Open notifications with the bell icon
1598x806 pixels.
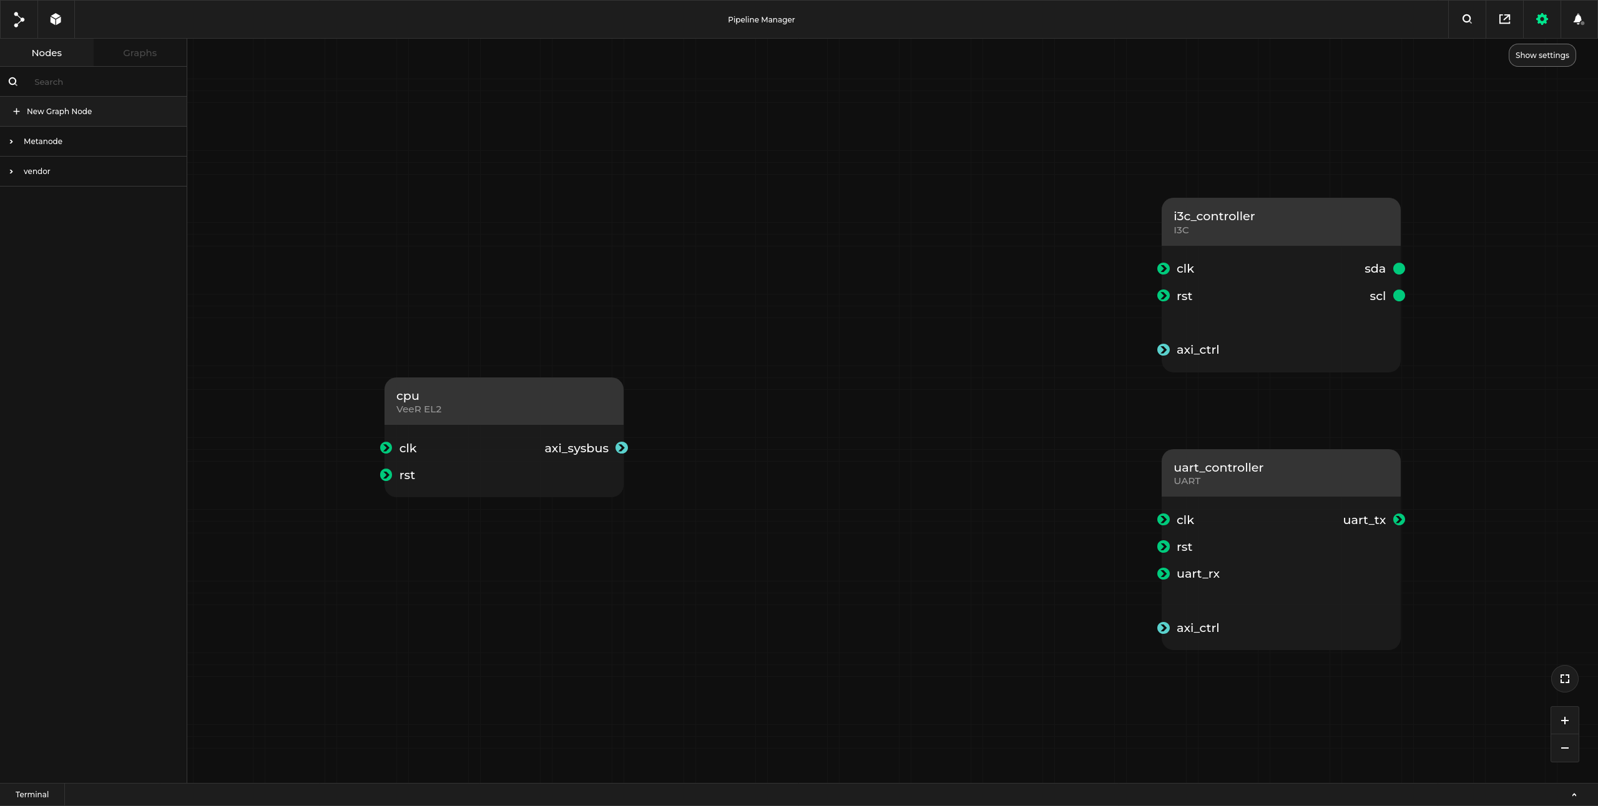[1579, 19]
